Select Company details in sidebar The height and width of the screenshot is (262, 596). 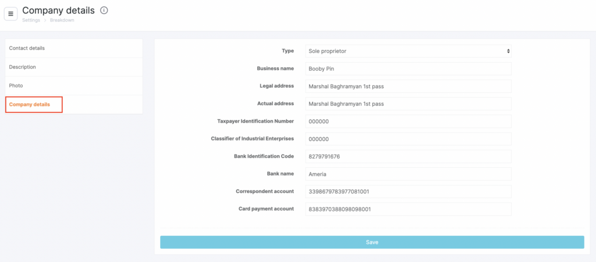pyautogui.click(x=30, y=105)
